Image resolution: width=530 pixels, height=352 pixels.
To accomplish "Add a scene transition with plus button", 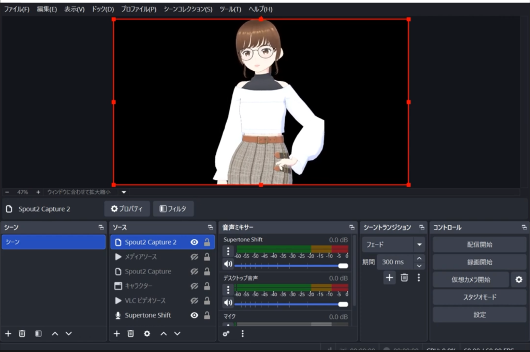I will click(x=389, y=278).
